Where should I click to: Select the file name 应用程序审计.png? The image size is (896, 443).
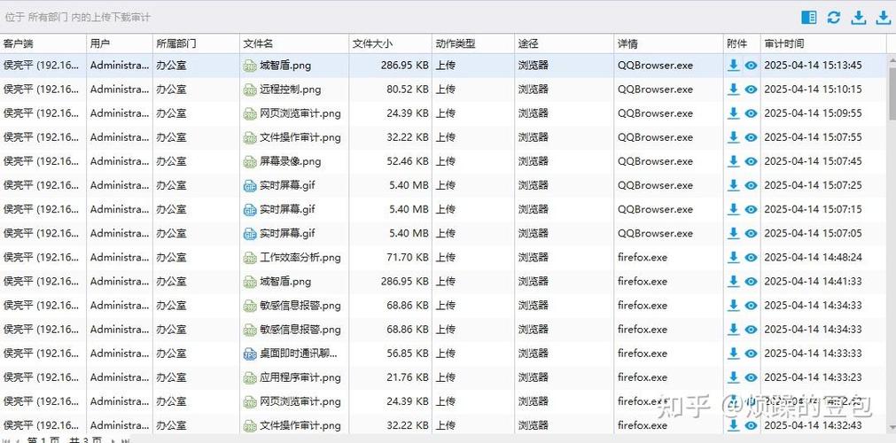[300, 377]
